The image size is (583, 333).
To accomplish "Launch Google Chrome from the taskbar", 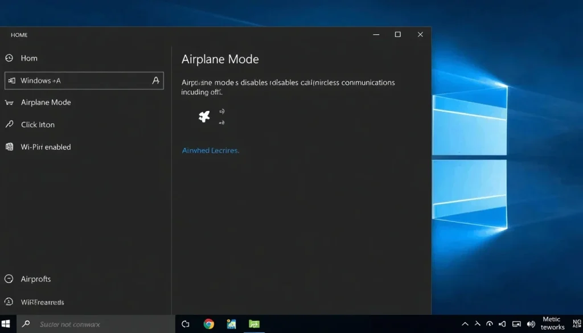I will 208,324.
